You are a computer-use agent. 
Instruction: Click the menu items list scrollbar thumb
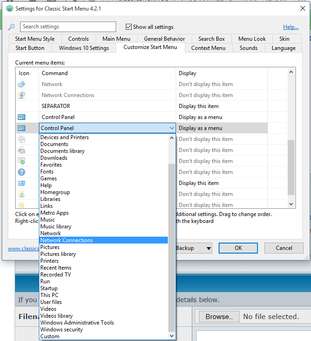click(x=291, y=168)
